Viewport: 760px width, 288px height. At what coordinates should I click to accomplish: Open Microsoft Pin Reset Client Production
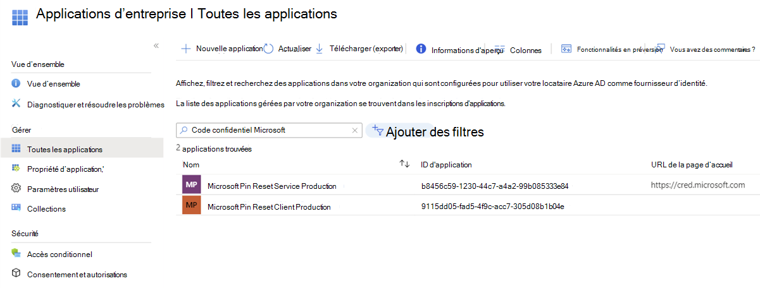click(x=269, y=207)
